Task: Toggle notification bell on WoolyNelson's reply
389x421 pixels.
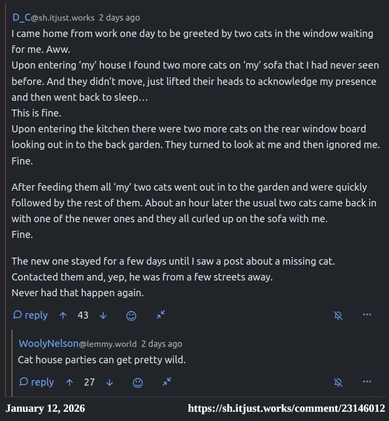Action: [x=338, y=382]
